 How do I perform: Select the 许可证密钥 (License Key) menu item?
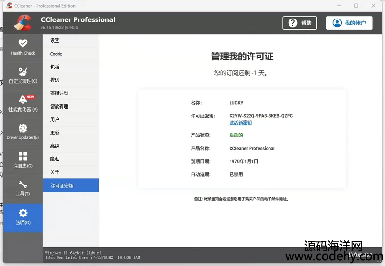pyautogui.click(x=71, y=186)
